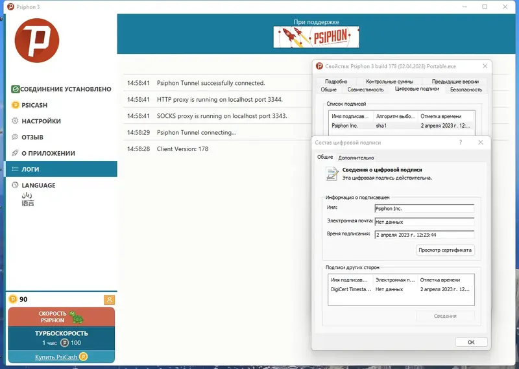Click the Имя подписавшего column header in signature list
519x369 pixels.
(x=350, y=116)
